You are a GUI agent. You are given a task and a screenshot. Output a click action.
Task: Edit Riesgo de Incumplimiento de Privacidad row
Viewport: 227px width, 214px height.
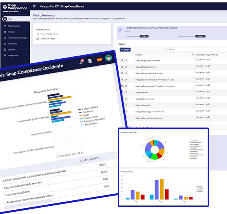(126, 79)
